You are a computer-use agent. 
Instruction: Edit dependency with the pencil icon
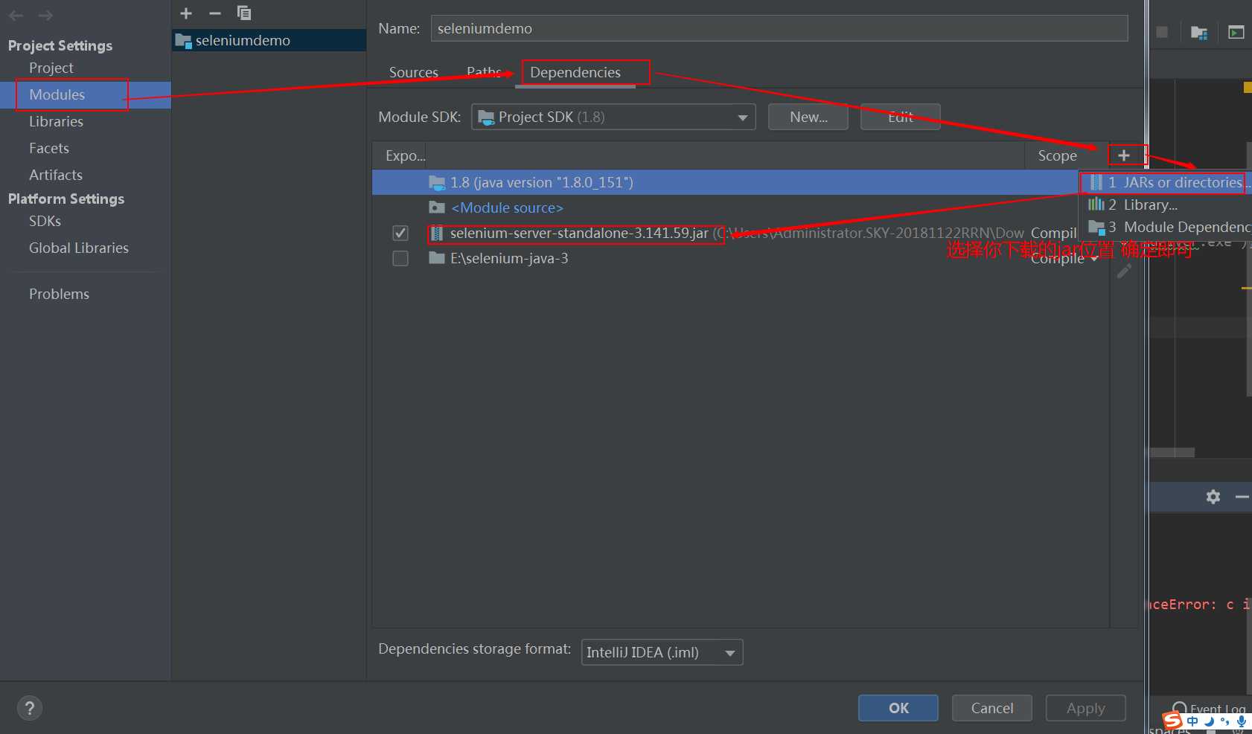coord(1124,271)
